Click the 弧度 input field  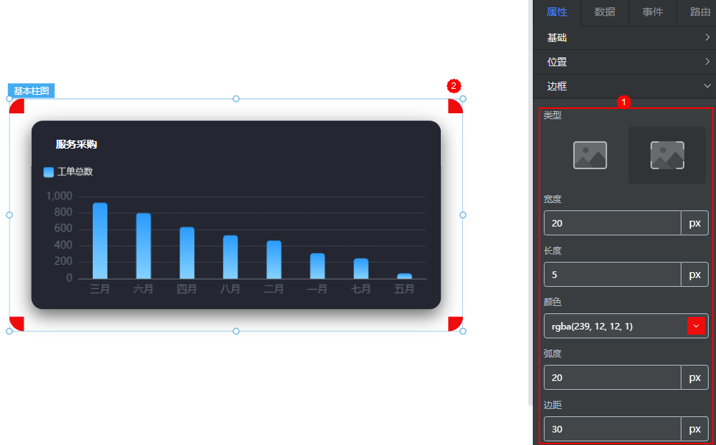(612, 377)
